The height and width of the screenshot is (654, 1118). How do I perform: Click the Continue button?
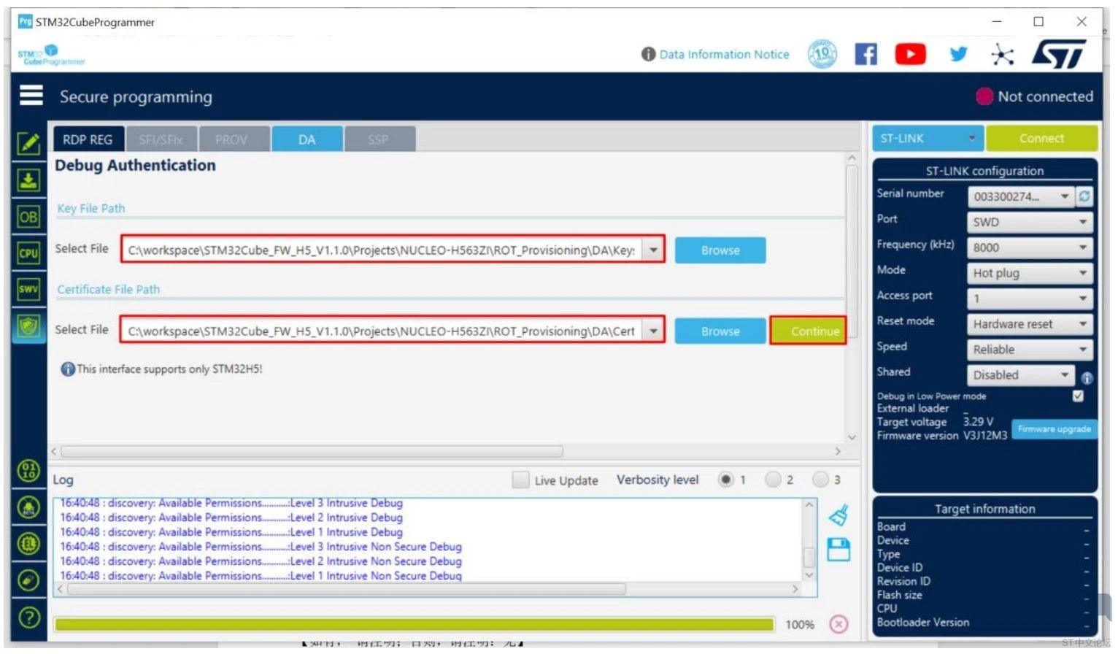[809, 331]
